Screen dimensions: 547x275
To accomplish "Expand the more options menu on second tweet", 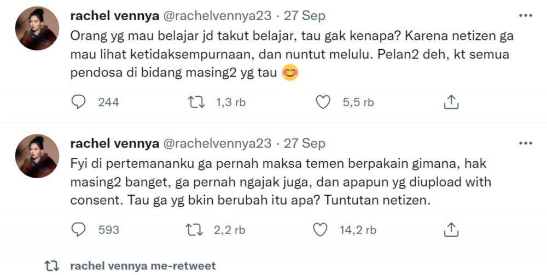I will click(526, 143).
